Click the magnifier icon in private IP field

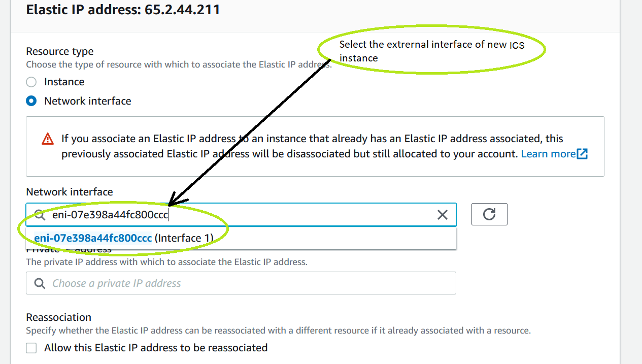tap(40, 283)
